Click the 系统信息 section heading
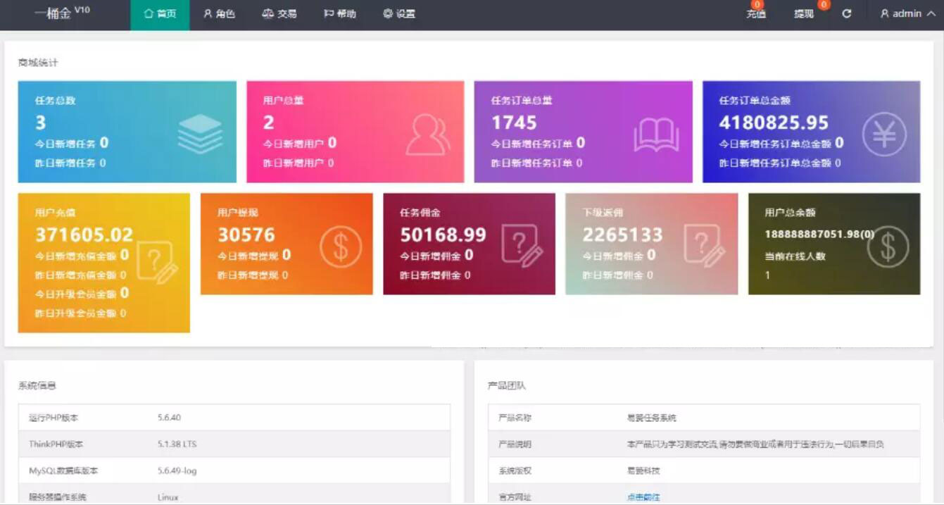The height and width of the screenshot is (505, 944). [37, 385]
